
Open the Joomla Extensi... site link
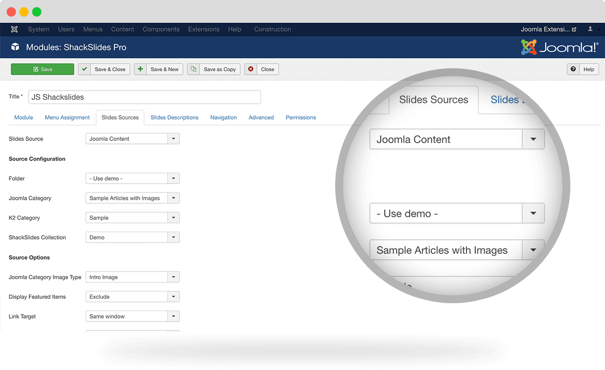coord(549,29)
